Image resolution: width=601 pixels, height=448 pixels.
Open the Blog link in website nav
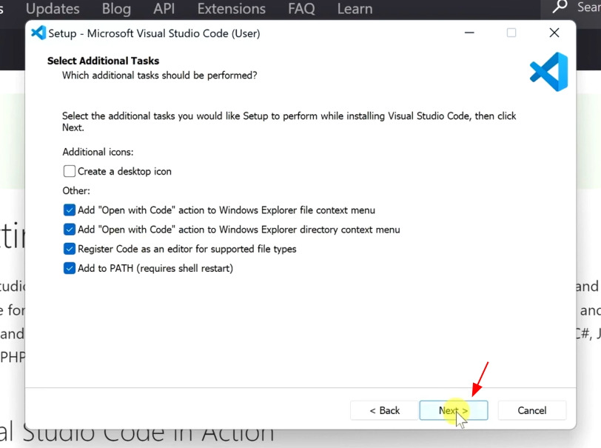tap(116, 8)
